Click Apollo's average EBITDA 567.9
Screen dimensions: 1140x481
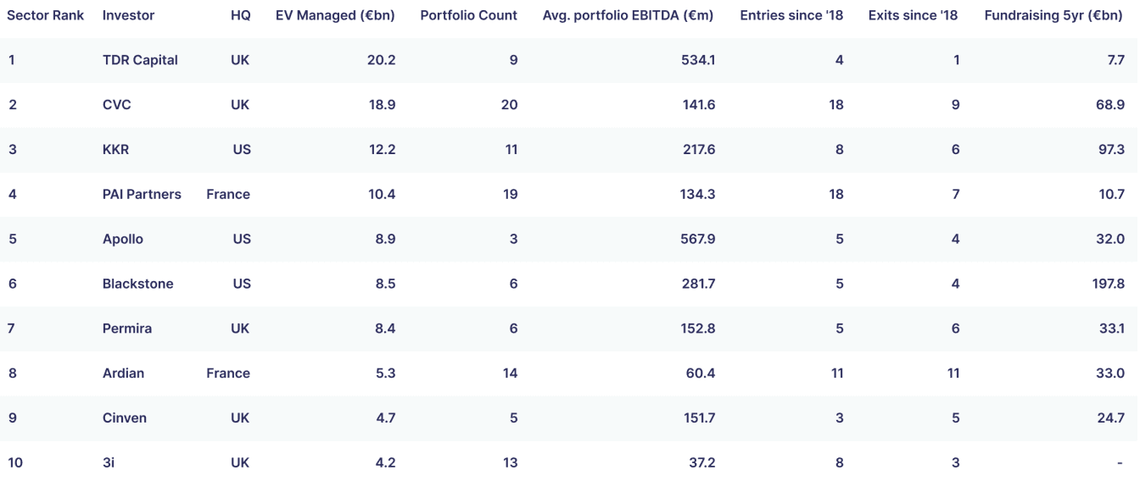pos(699,239)
